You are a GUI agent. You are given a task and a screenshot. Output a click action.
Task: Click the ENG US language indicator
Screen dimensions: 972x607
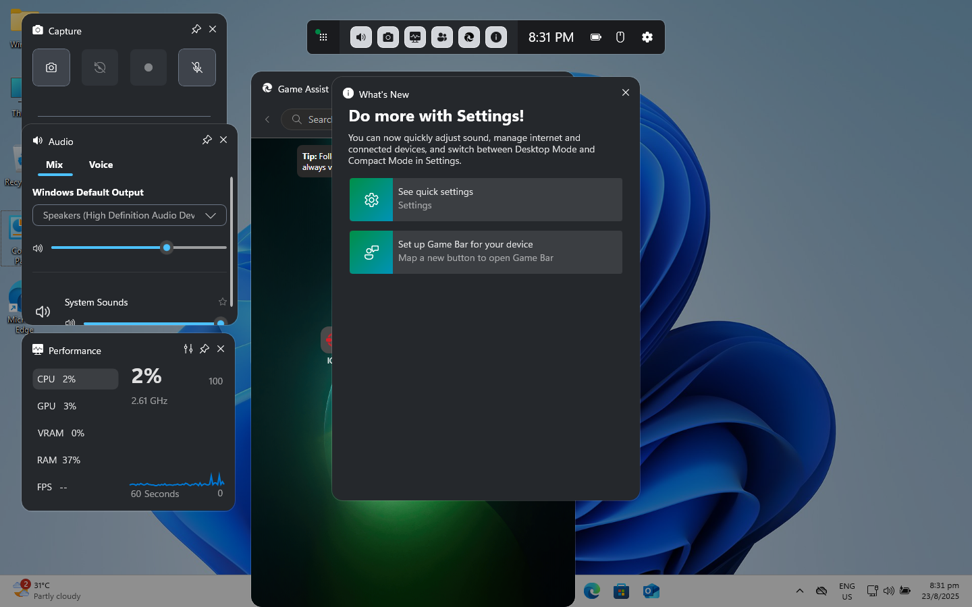tap(847, 591)
